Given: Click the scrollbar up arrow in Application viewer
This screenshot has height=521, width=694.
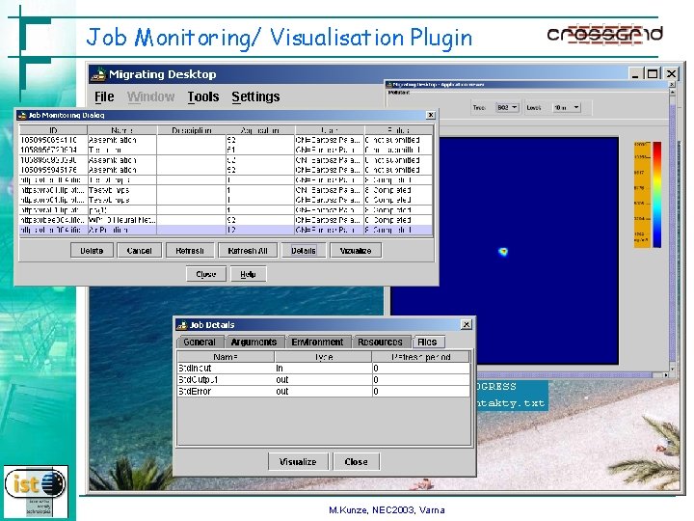Looking at the screenshot, I should pos(672,93).
